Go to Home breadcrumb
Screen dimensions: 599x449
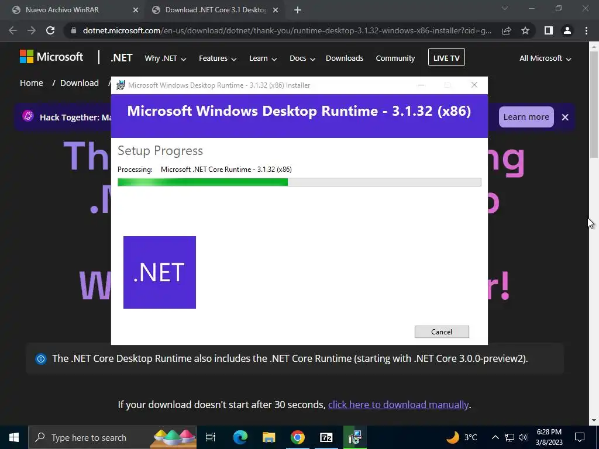(x=32, y=83)
